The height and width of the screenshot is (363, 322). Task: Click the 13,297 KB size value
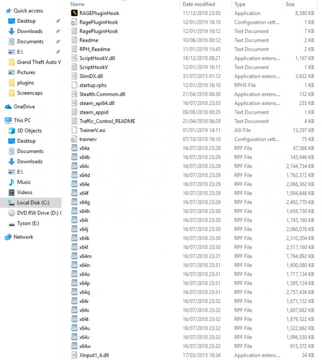[304, 130]
